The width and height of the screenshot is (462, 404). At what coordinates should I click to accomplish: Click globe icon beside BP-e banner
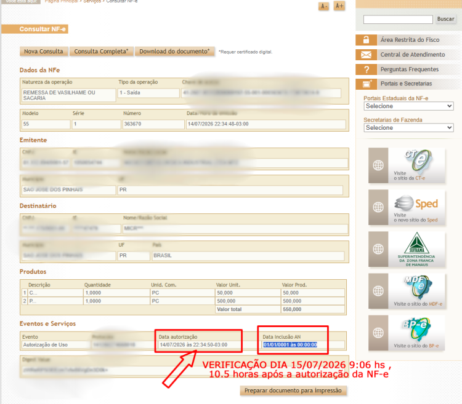point(378,333)
